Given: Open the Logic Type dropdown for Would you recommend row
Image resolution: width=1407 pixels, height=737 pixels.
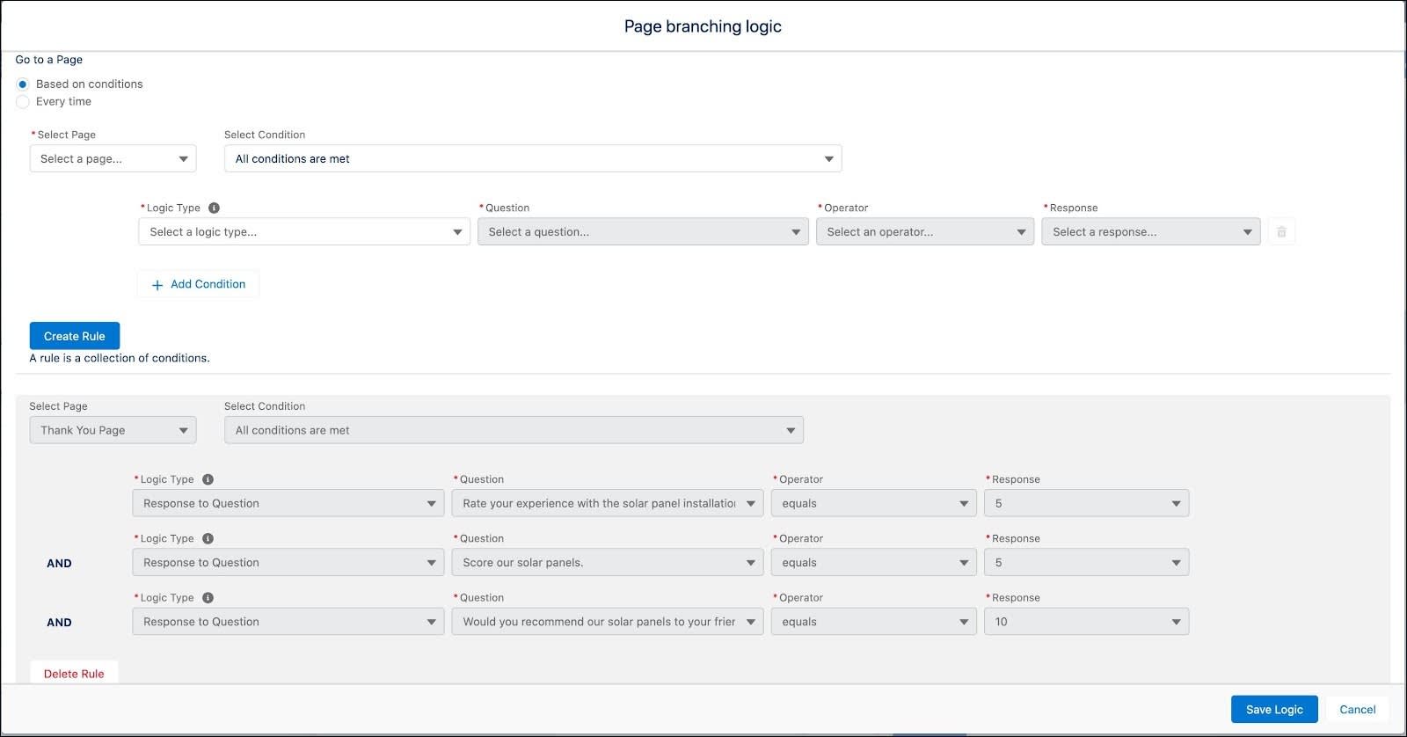Looking at the screenshot, I should [x=288, y=622].
